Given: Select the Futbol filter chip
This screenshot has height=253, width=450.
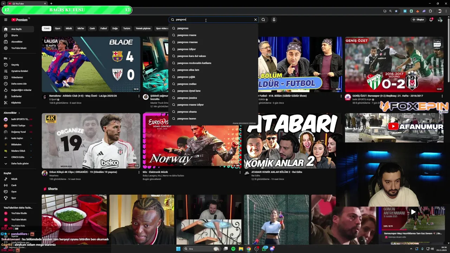Looking at the screenshot, I should (103, 28).
